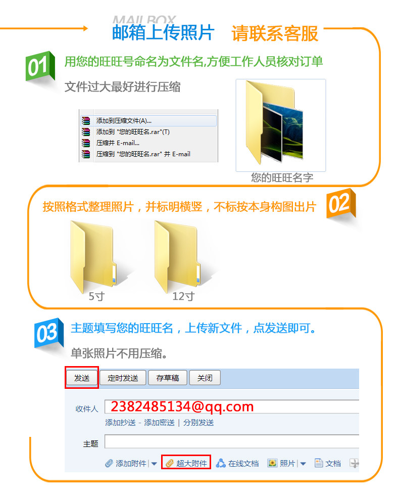Click the 收件人 recipient field
The width and height of the screenshot is (399, 493).
pos(232,407)
